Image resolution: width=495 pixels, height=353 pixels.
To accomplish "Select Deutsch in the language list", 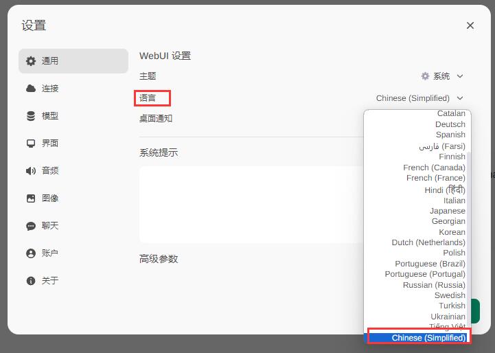I will point(450,124).
